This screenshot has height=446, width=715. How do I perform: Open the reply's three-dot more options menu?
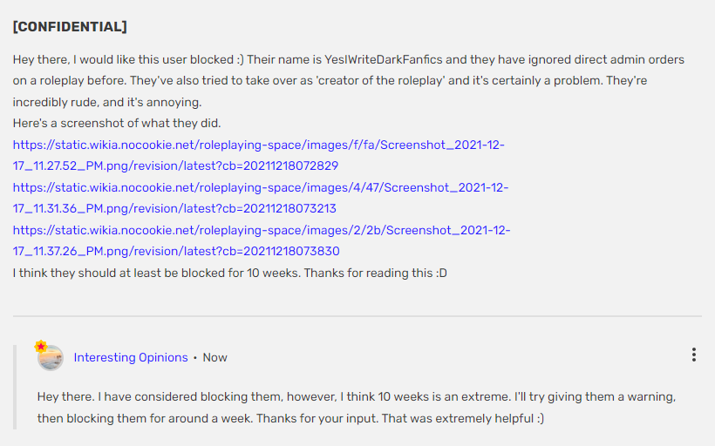point(693,355)
